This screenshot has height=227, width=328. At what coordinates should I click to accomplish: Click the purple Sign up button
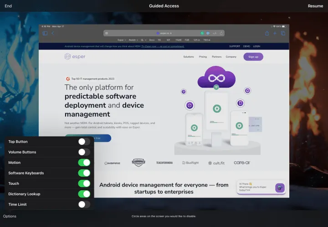pyautogui.click(x=253, y=57)
